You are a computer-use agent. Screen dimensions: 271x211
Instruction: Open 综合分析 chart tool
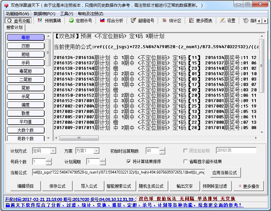(x=112, y=21)
